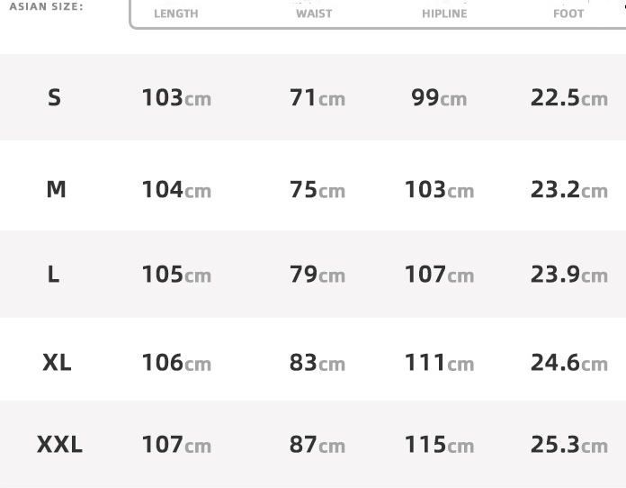The width and height of the screenshot is (626, 488).
Task: Click the FOOT column header
Action: tap(568, 14)
